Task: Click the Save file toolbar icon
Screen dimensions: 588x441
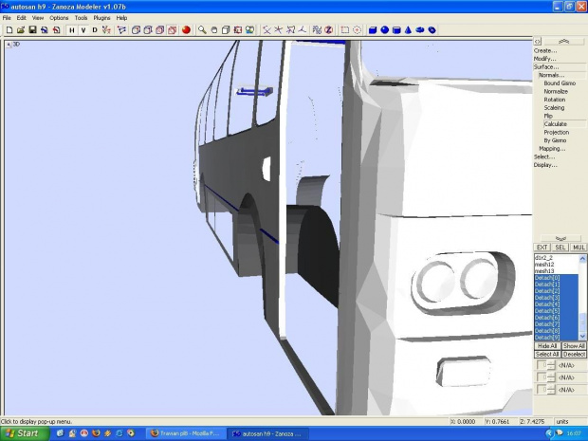Action: (x=32, y=29)
